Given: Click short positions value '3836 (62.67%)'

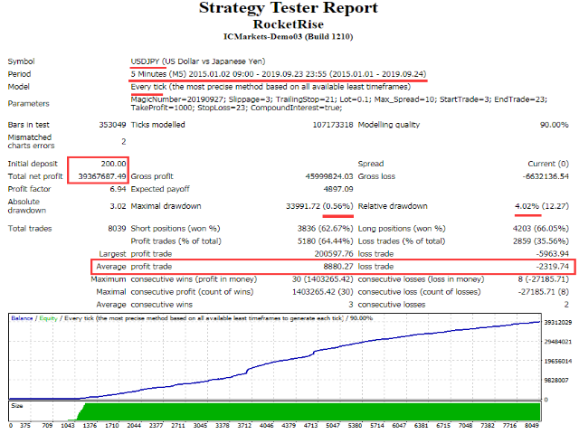Looking at the screenshot, I should pos(326,229).
